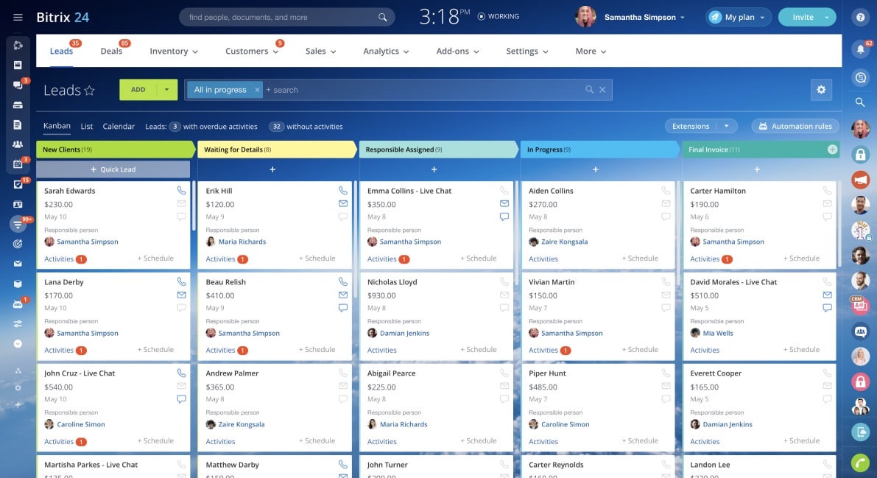The width and height of the screenshot is (877, 478).
Task: Toggle the Working status indicator
Action: [499, 16]
